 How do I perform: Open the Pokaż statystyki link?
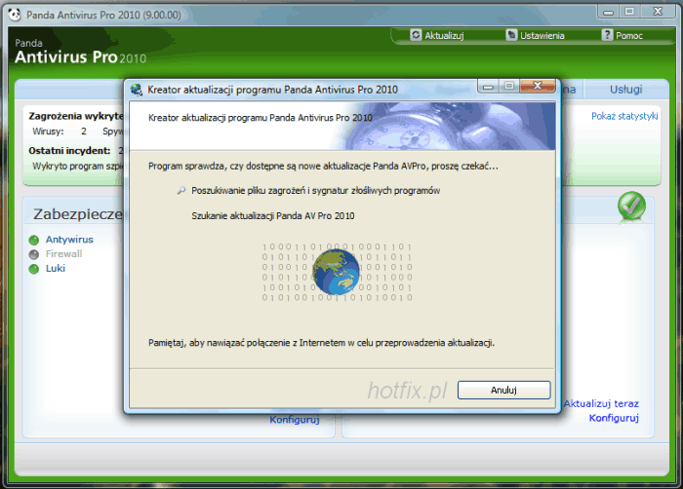[x=624, y=116]
